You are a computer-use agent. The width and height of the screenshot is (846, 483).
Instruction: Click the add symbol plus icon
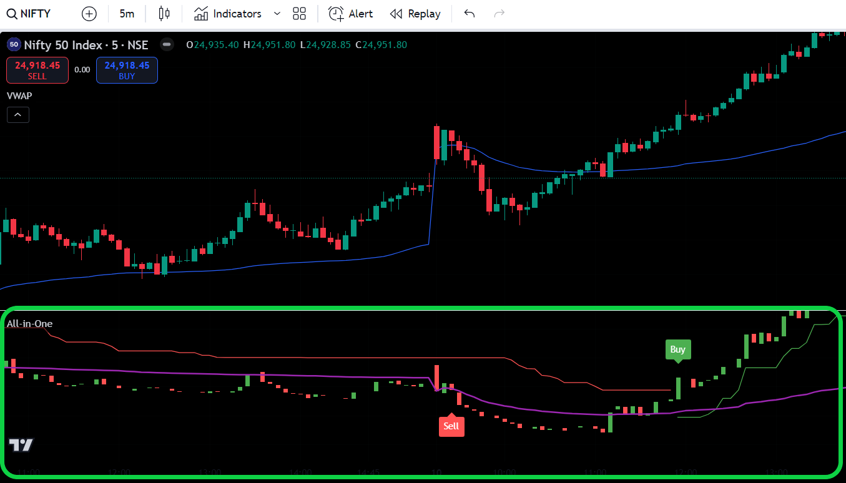(89, 14)
